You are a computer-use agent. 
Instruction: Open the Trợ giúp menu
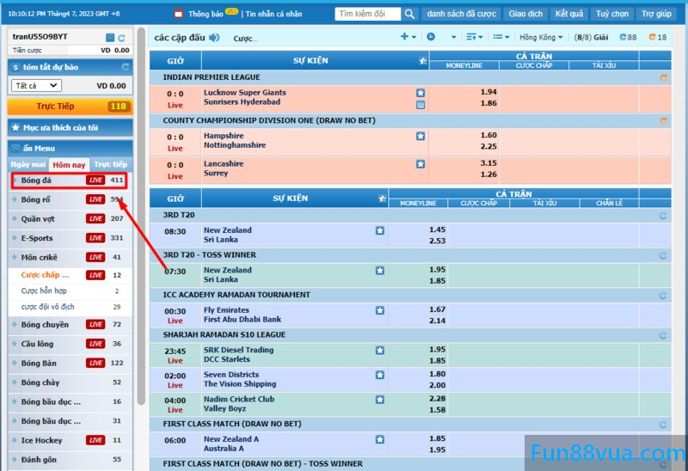point(656,14)
